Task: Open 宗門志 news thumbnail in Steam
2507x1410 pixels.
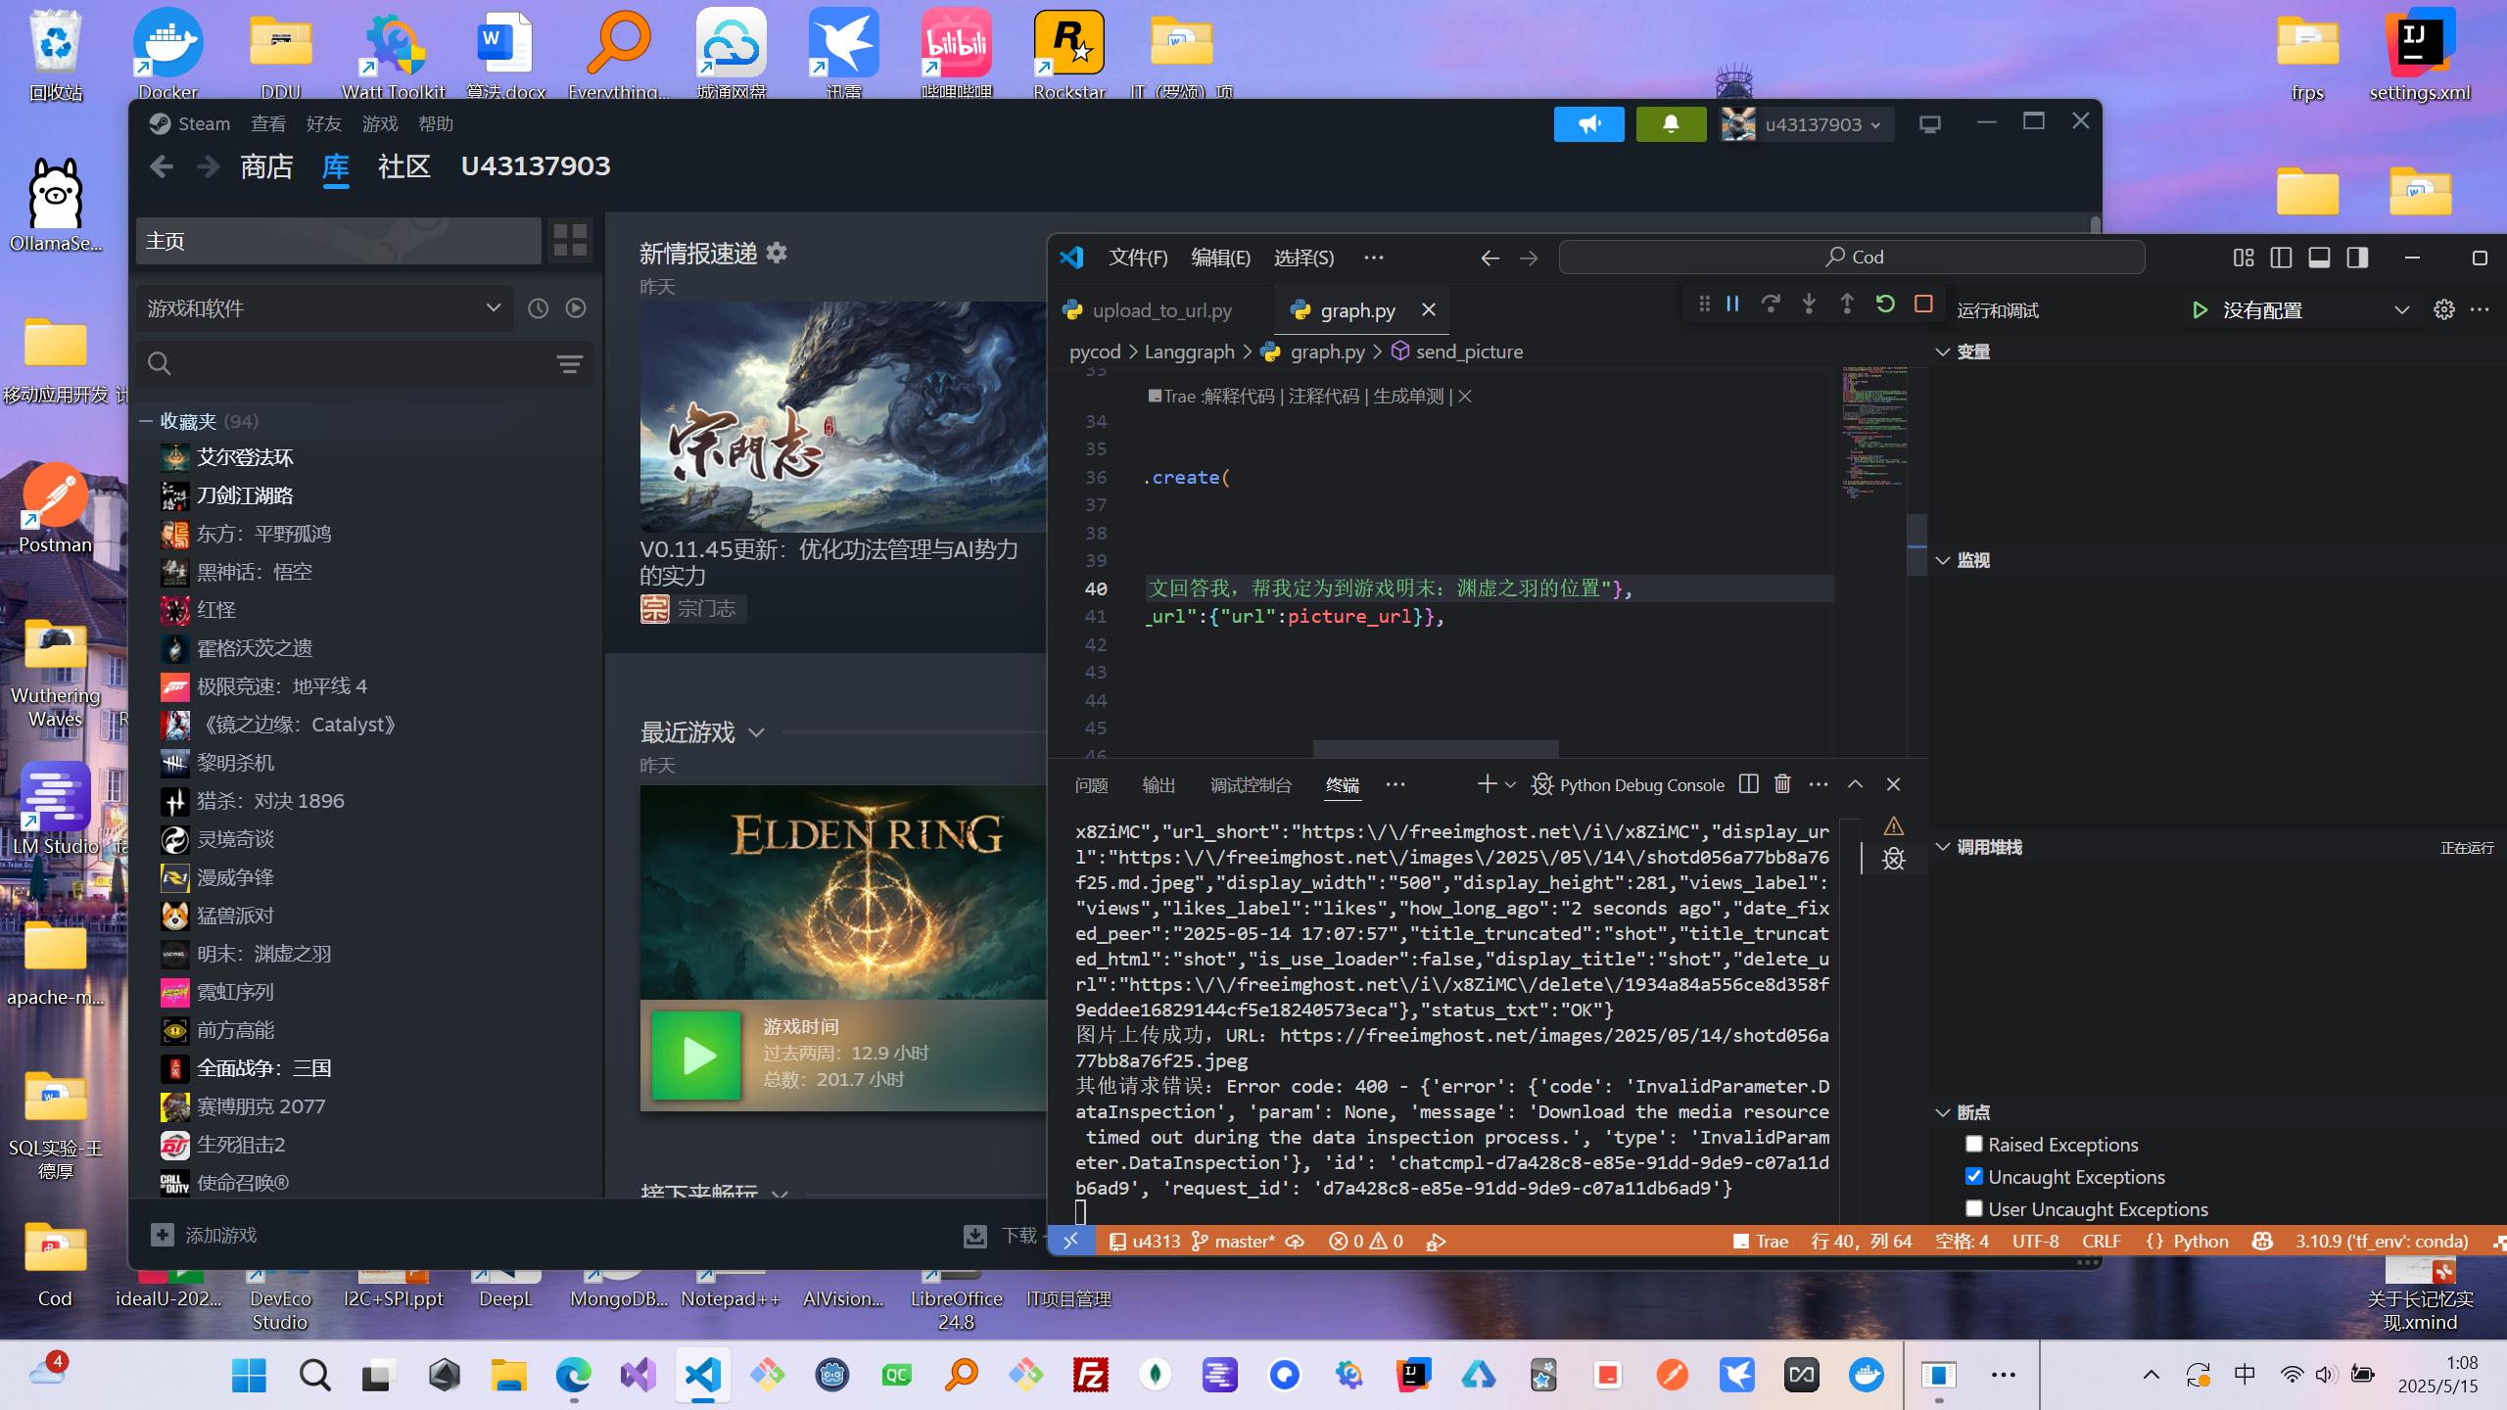Action: click(x=843, y=416)
